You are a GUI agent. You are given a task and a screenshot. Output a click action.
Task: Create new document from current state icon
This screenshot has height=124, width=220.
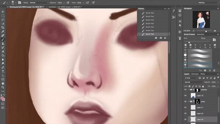tap(156, 38)
